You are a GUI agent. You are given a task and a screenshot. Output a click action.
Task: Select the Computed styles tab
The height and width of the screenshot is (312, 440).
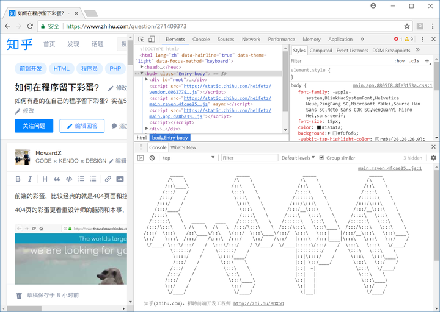pyautogui.click(x=321, y=51)
